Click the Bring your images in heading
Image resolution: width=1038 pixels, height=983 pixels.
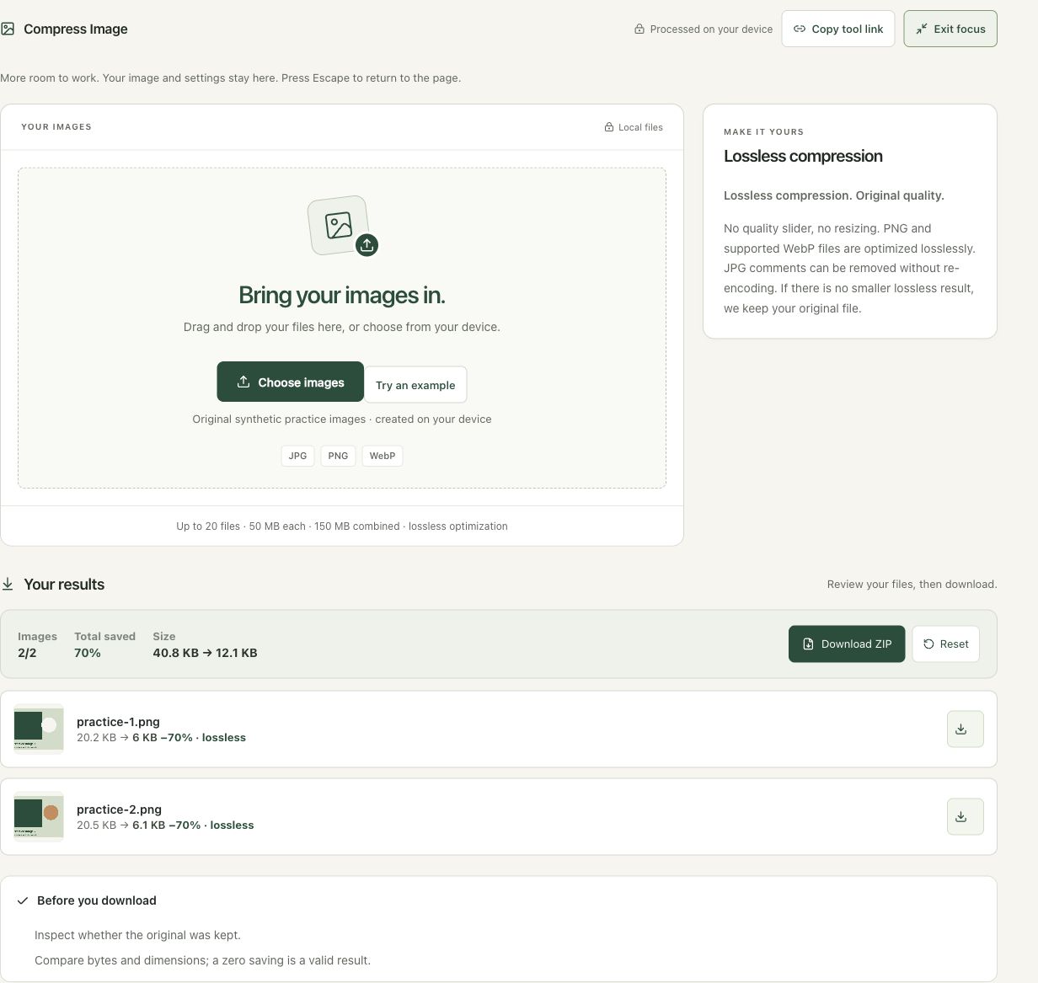click(342, 295)
